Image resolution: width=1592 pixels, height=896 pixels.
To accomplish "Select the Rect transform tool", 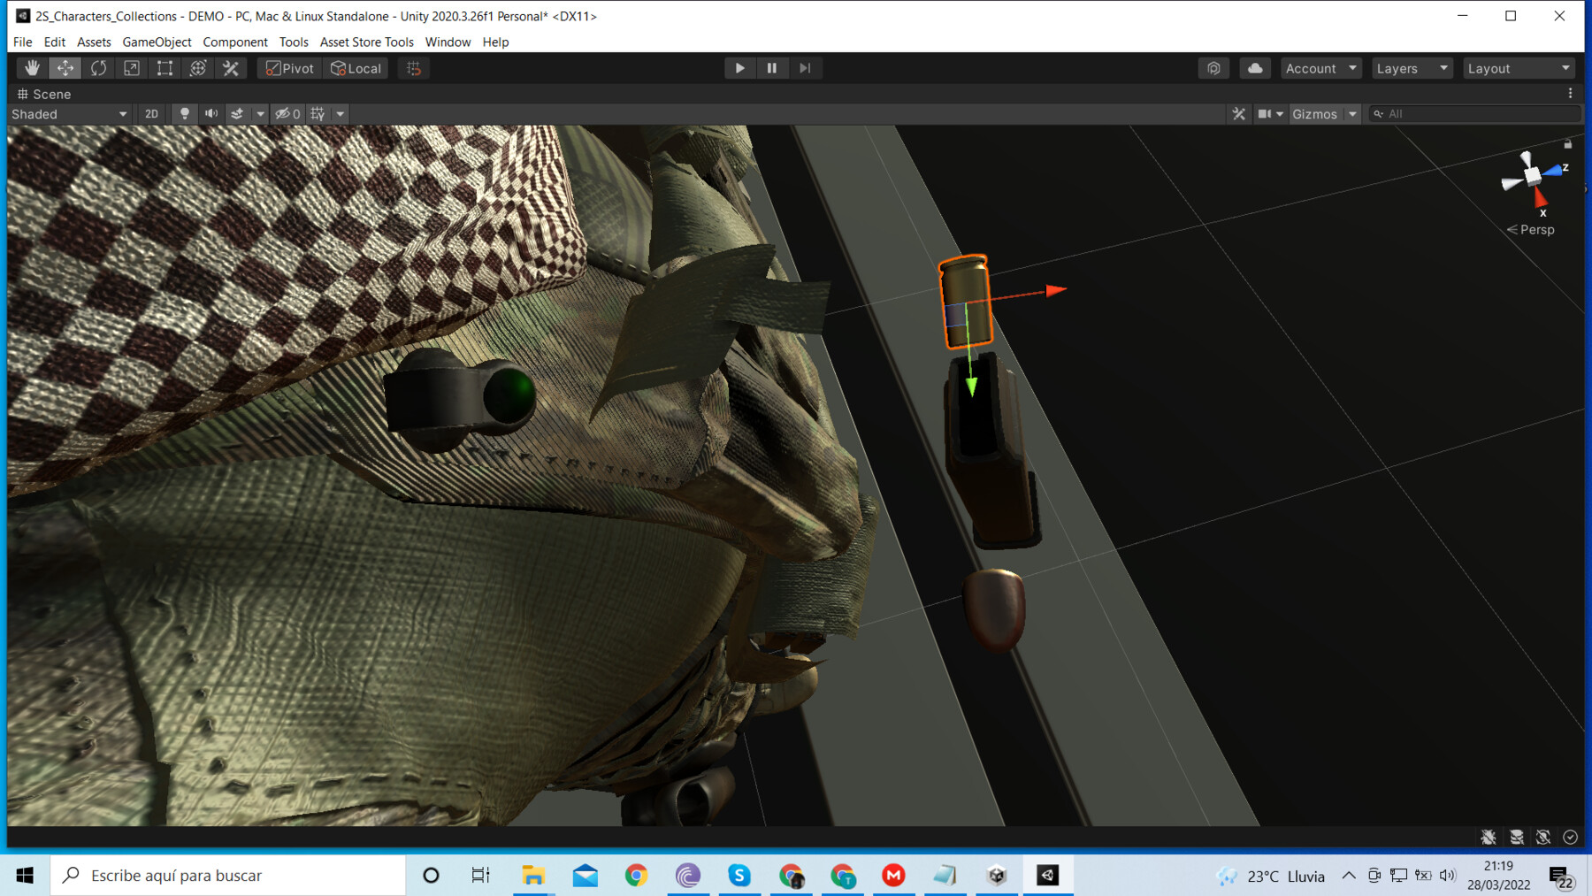I will [x=165, y=68].
